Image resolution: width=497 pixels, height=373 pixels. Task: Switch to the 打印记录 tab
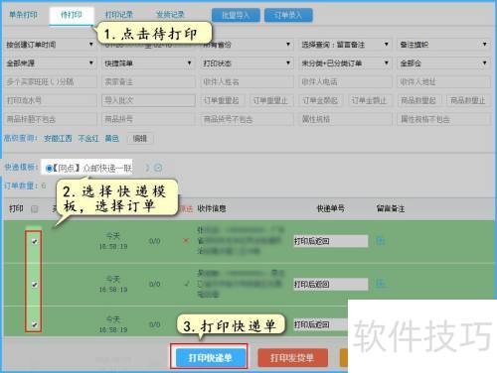[x=119, y=15]
